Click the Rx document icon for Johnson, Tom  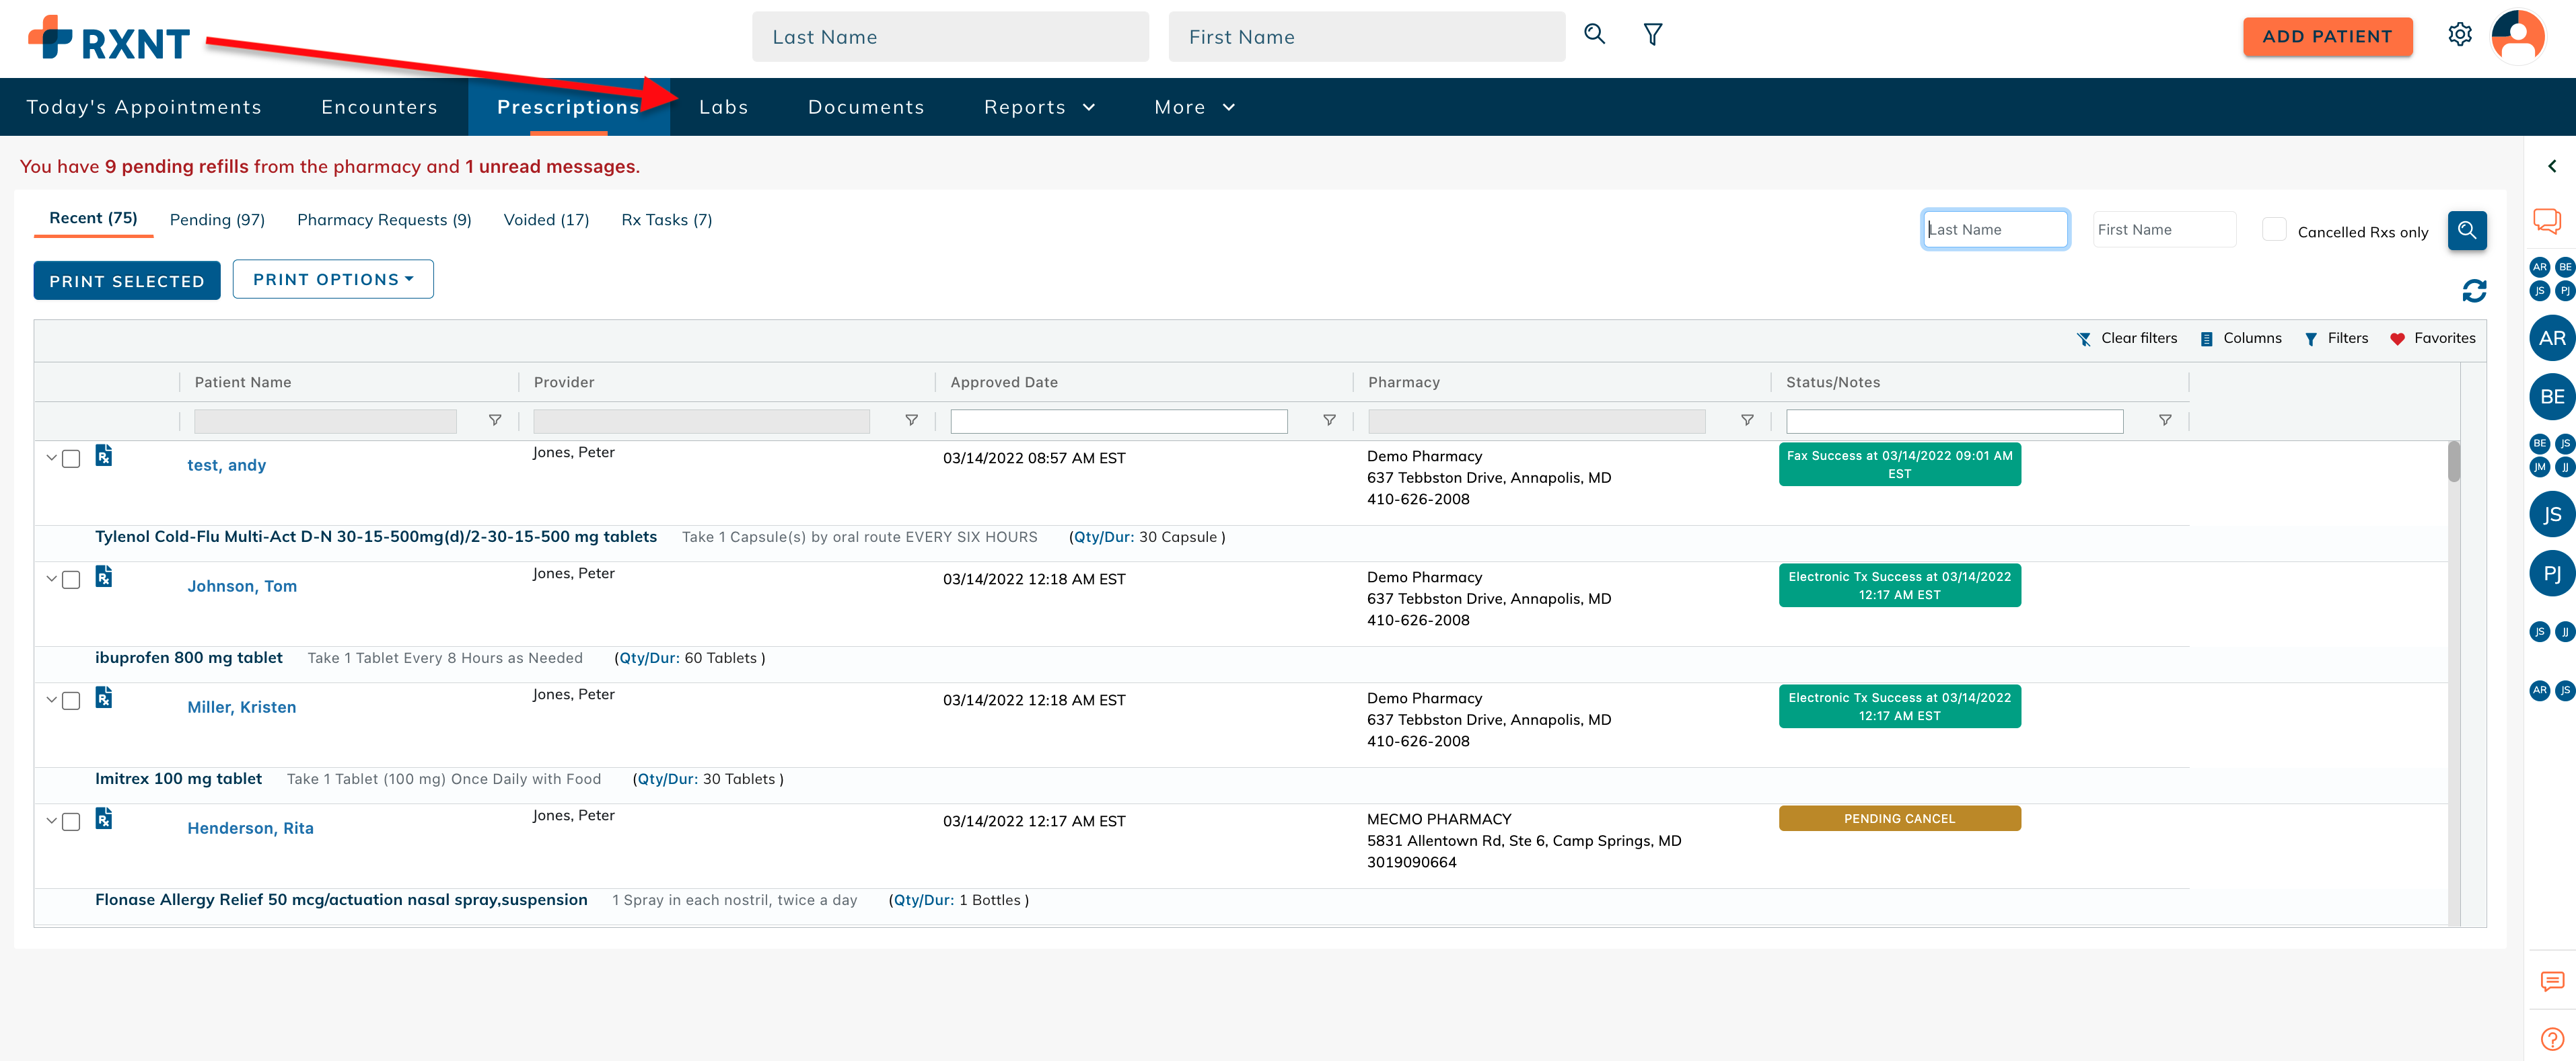104,578
